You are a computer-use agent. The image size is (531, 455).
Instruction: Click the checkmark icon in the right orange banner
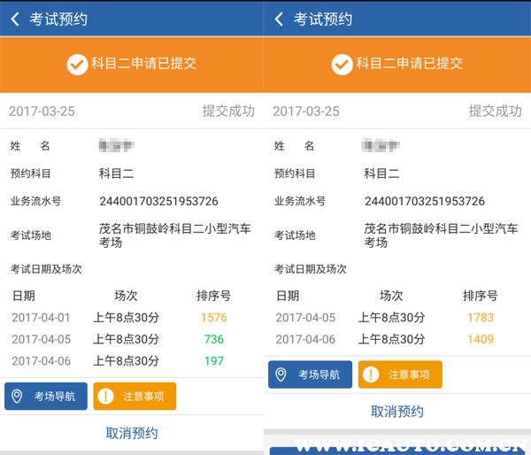pyautogui.click(x=342, y=64)
